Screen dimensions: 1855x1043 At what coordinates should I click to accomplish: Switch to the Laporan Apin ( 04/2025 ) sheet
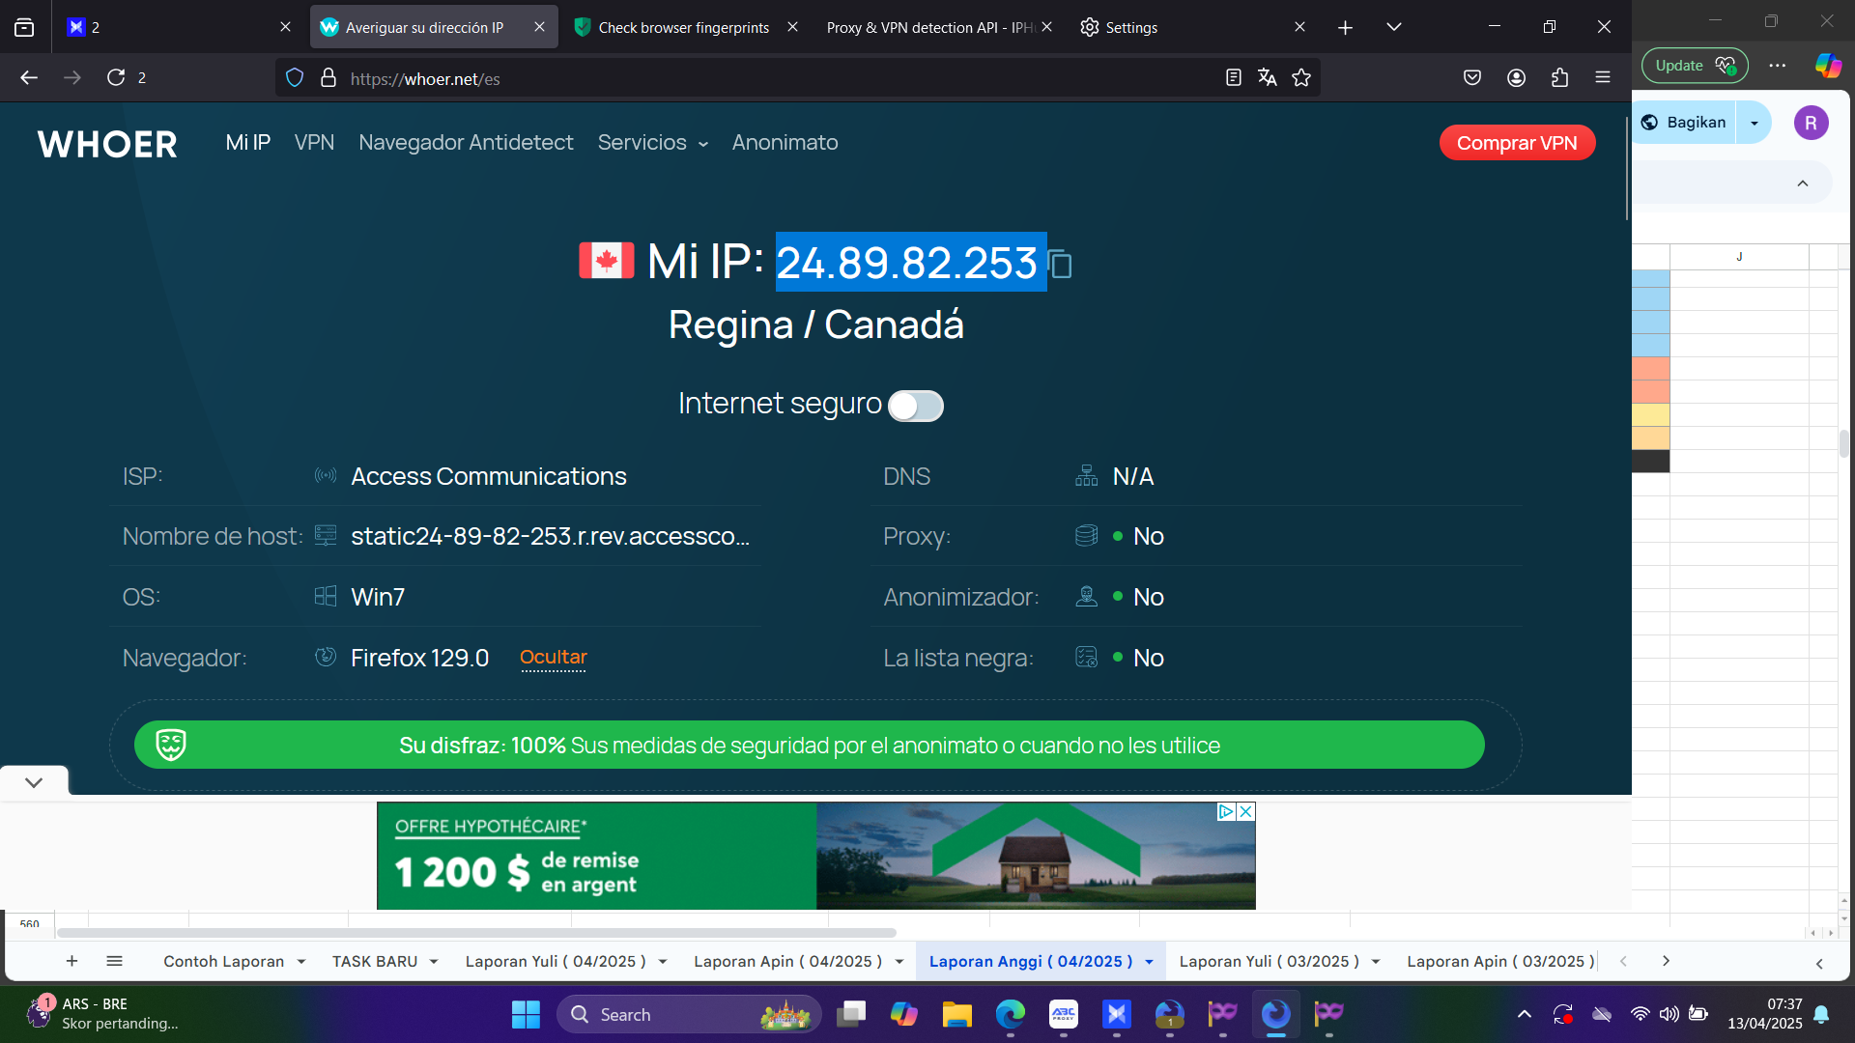click(x=787, y=962)
